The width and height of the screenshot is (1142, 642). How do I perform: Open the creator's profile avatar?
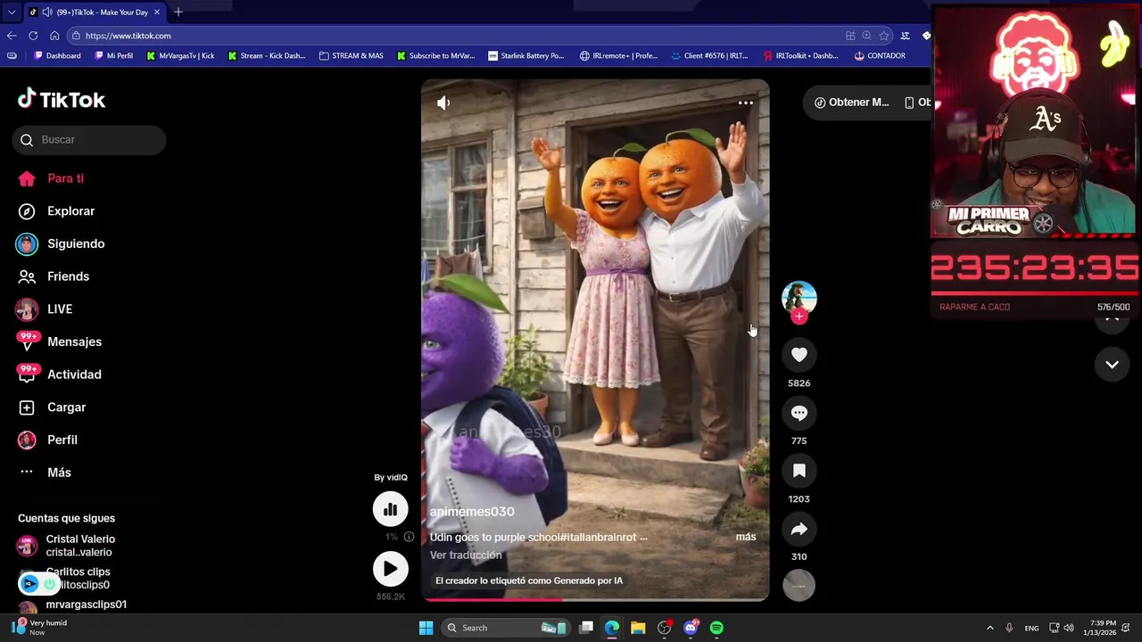point(799,298)
